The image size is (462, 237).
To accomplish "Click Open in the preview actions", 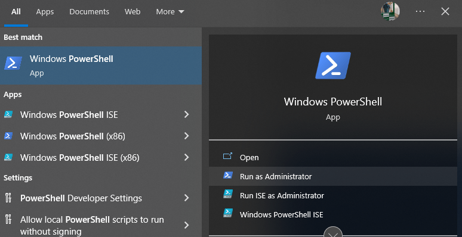I will point(333,157).
